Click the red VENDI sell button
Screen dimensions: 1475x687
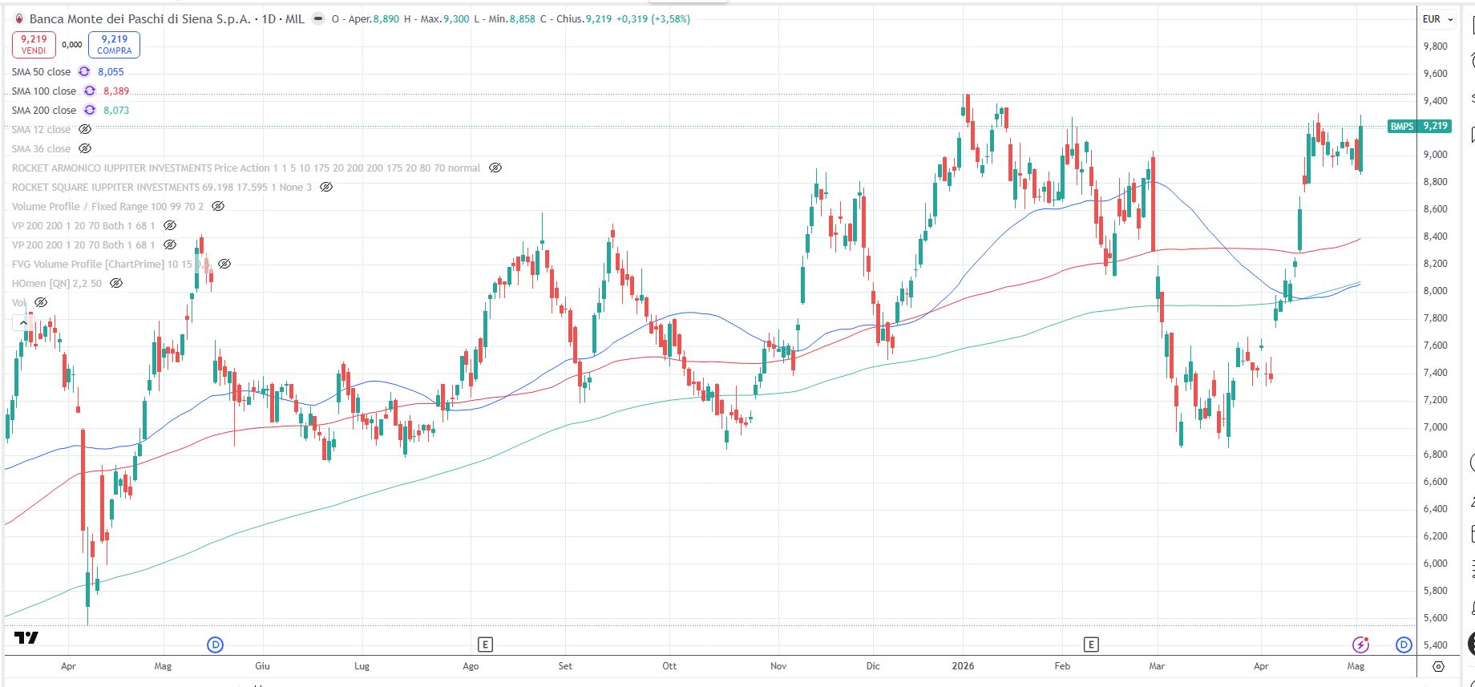coord(34,44)
